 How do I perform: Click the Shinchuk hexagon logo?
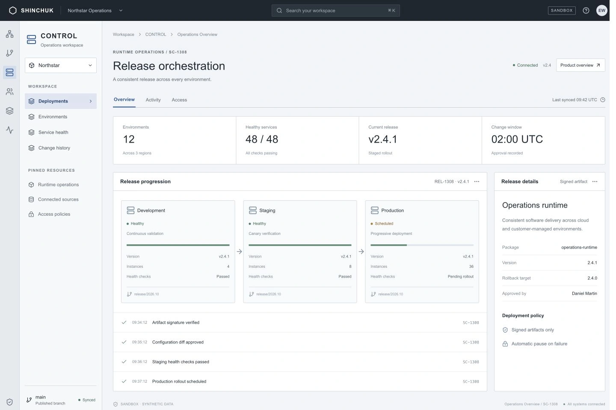click(13, 10)
